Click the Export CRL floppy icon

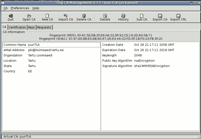[178, 16]
